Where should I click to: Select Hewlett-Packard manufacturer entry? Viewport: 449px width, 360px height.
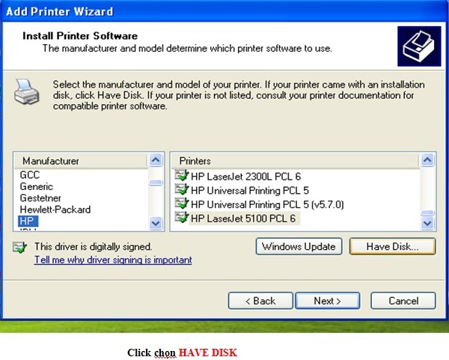(55, 210)
